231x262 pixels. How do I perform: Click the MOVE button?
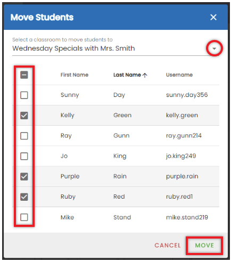point(204,245)
